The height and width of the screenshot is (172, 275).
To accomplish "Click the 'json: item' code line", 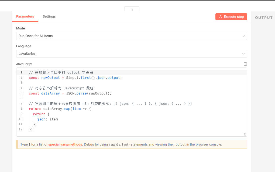I will tap(47, 119).
